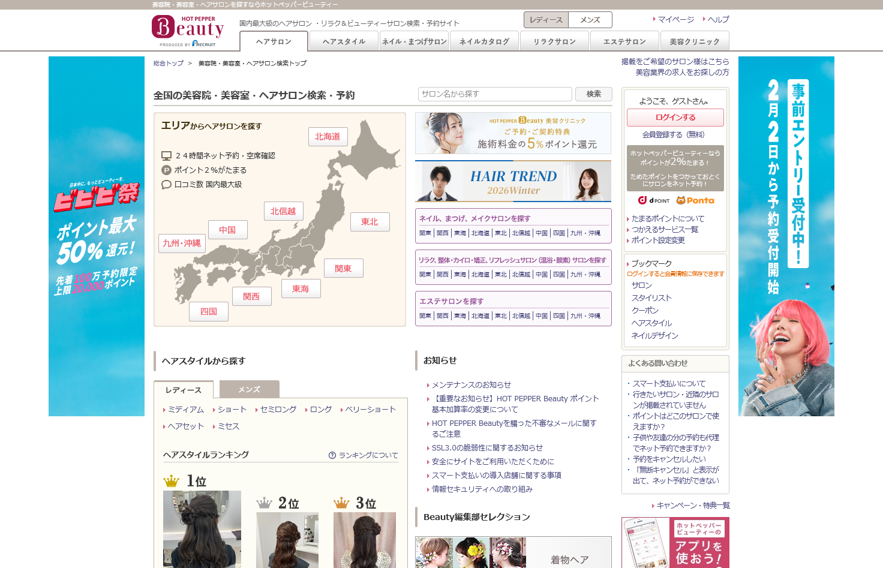Open the HAIR TREND 2026 Winter banner
Image resolution: width=883 pixels, height=568 pixels.
(513, 181)
